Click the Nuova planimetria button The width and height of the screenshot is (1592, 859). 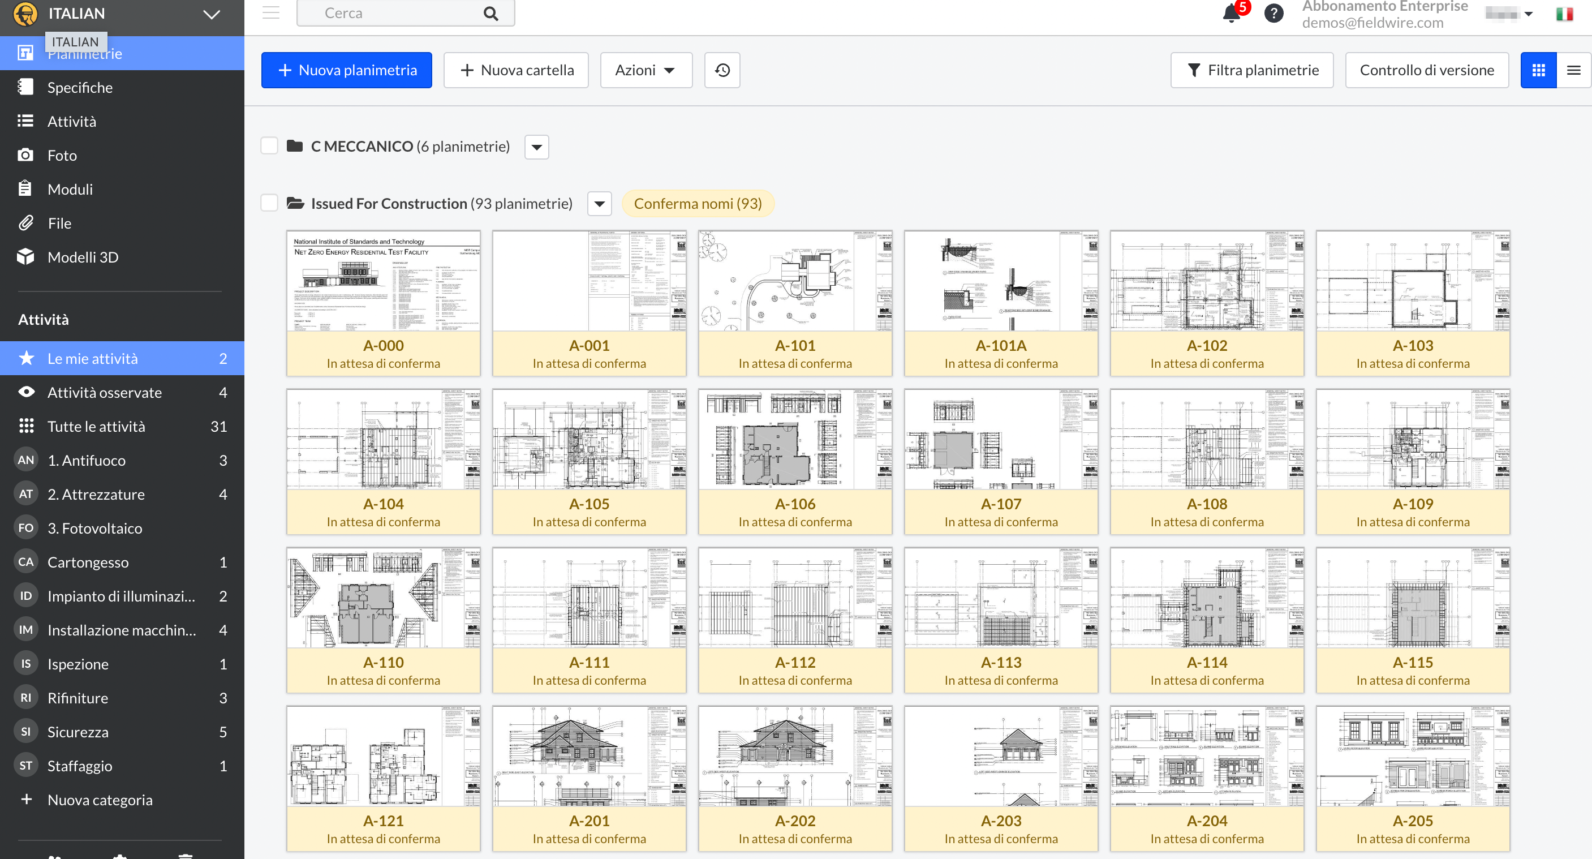(x=346, y=70)
